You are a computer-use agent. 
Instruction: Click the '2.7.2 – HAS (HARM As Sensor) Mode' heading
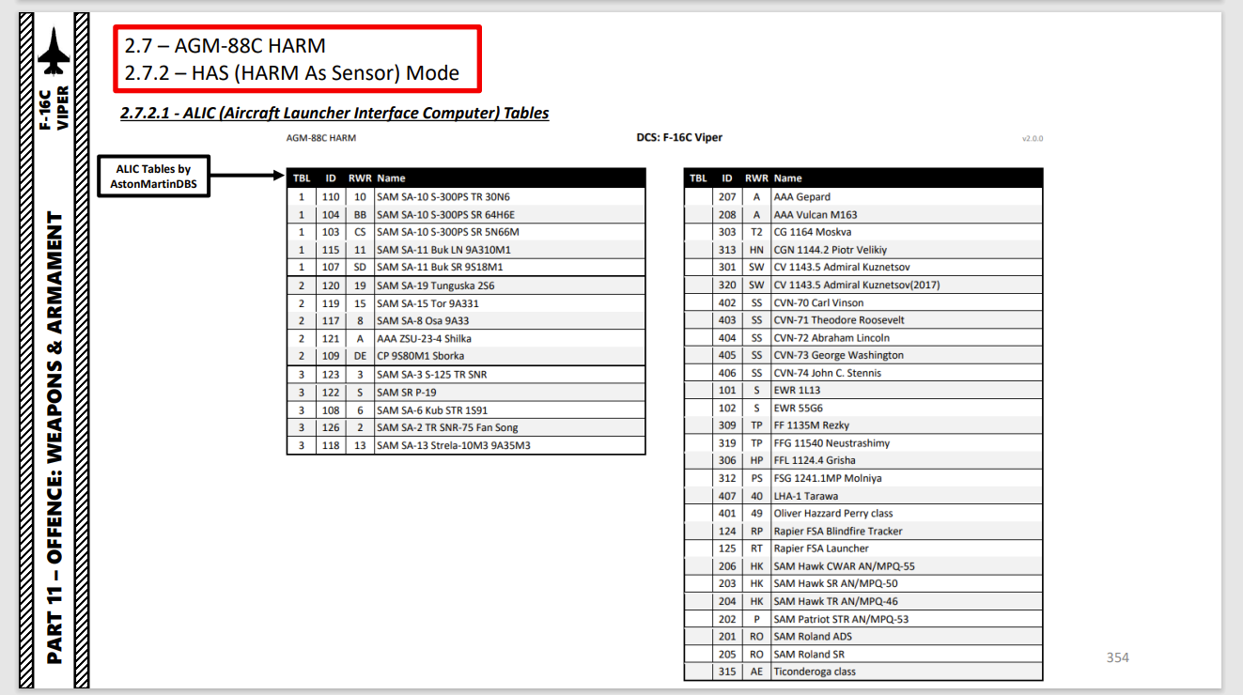[292, 73]
